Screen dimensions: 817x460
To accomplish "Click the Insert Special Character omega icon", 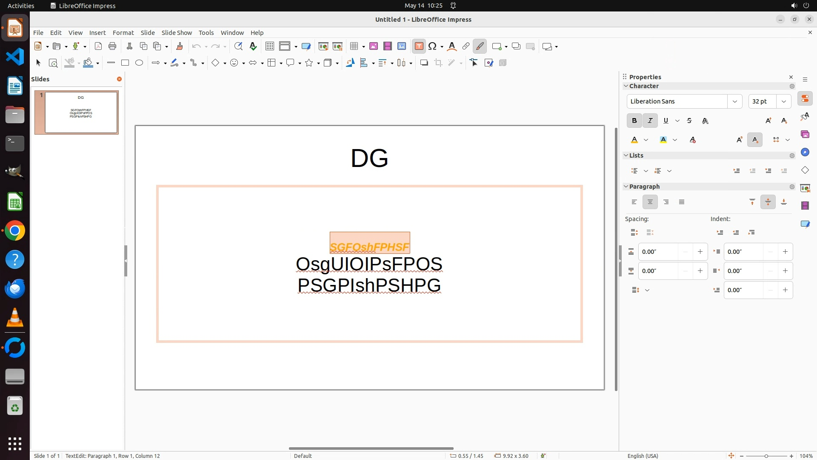I will [432, 46].
